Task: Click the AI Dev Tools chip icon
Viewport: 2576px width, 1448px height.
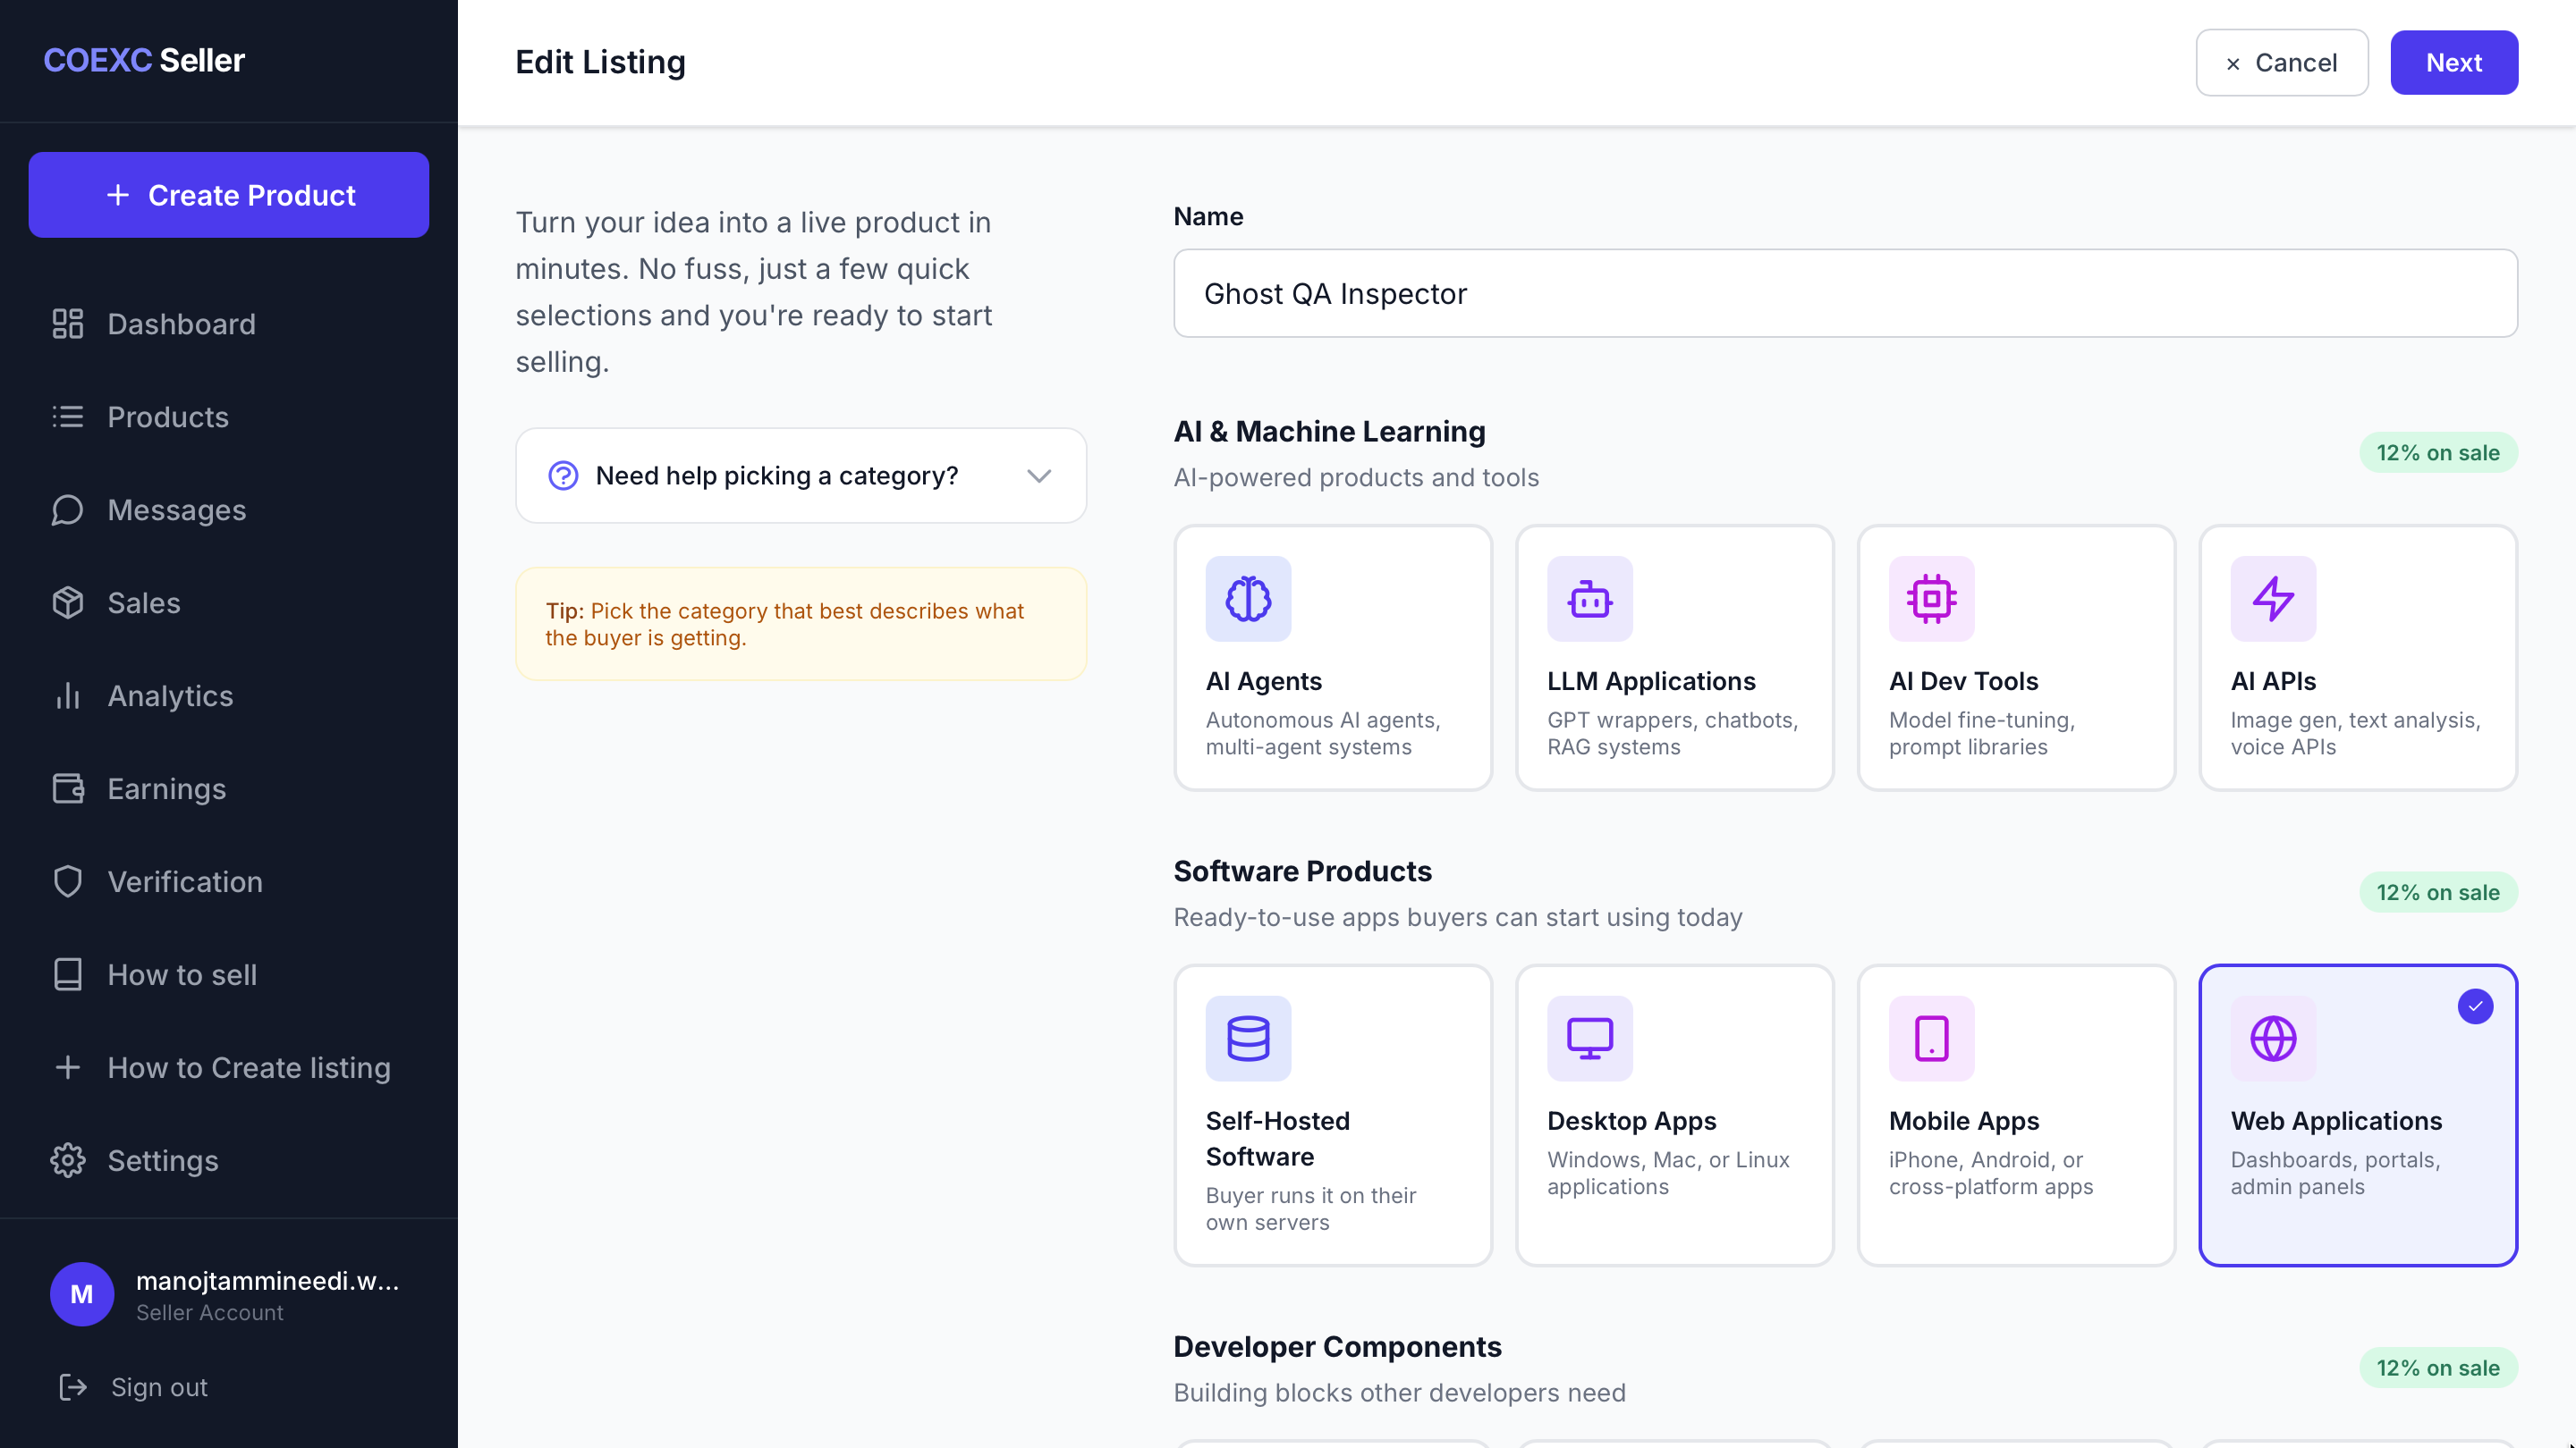Action: (1931, 599)
